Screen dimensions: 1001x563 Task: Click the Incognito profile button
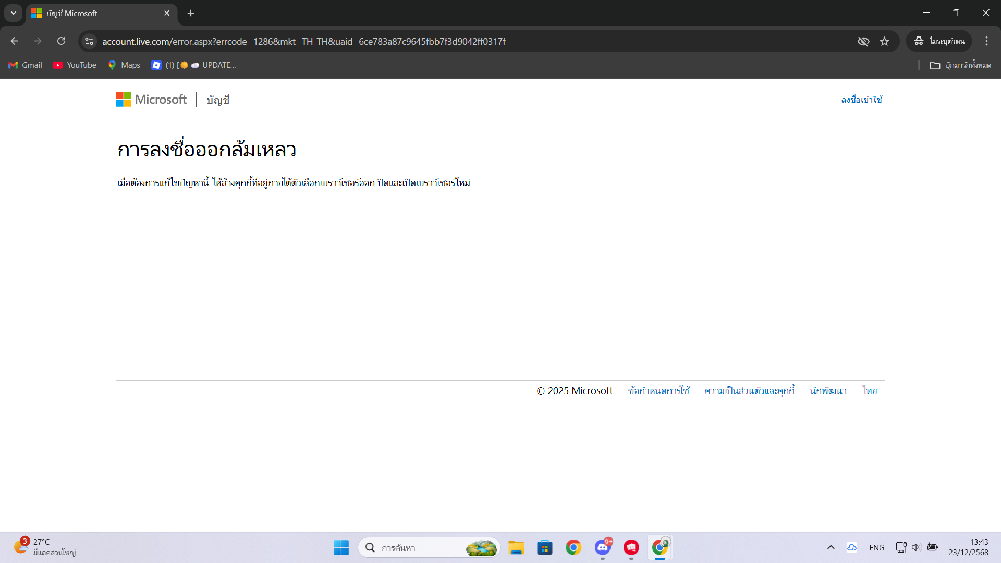click(939, 41)
